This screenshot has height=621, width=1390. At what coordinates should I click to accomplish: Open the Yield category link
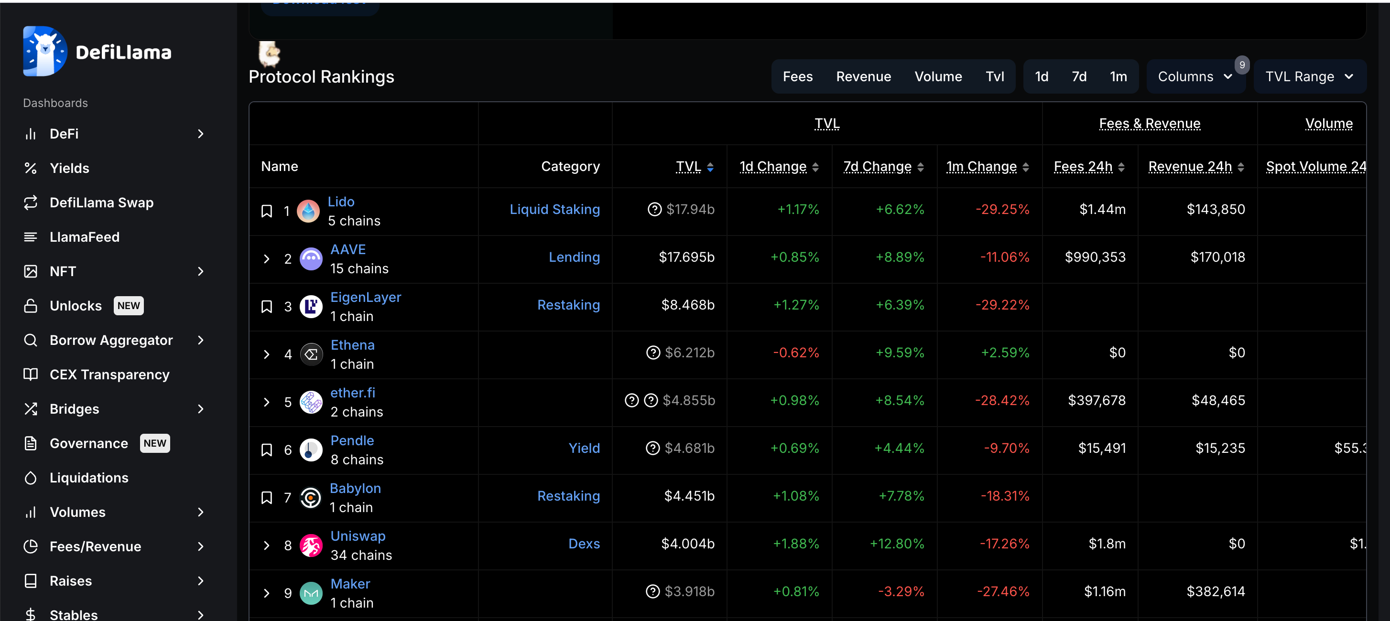pyautogui.click(x=584, y=448)
